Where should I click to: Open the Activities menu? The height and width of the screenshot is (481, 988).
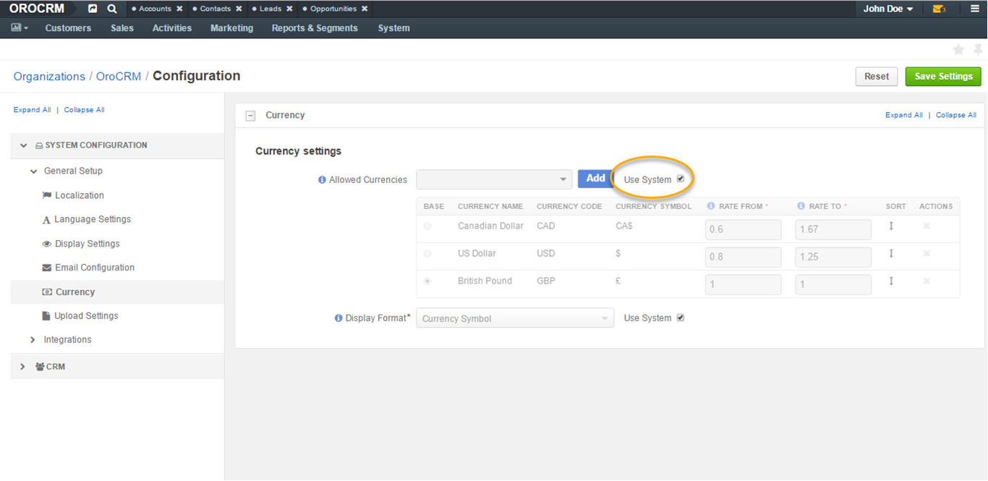tap(172, 28)
